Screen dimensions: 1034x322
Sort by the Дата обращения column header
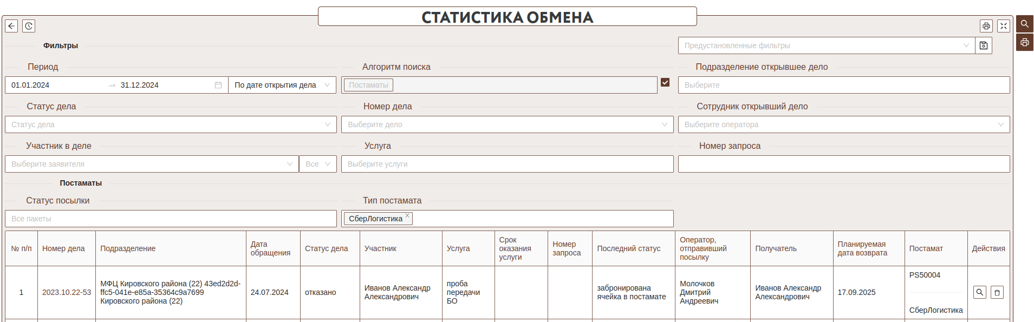[270, 248]
